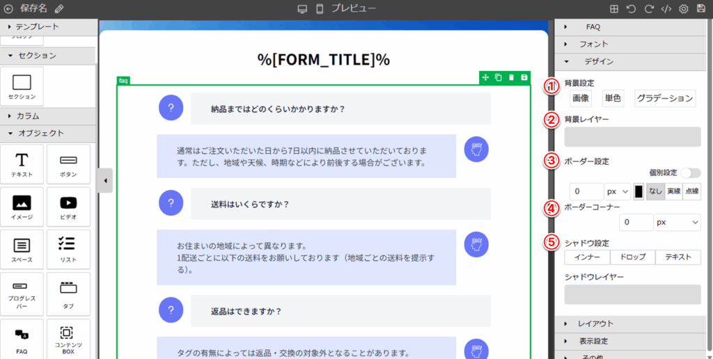Collapse the オブジェクト section in left sidebar

41,133
